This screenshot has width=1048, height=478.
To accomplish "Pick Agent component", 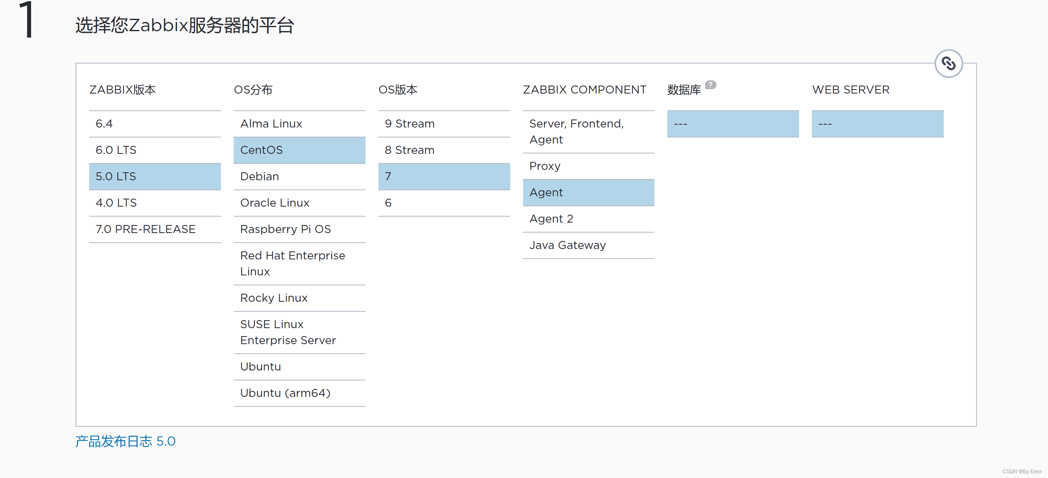I will [x=588, y=192].
